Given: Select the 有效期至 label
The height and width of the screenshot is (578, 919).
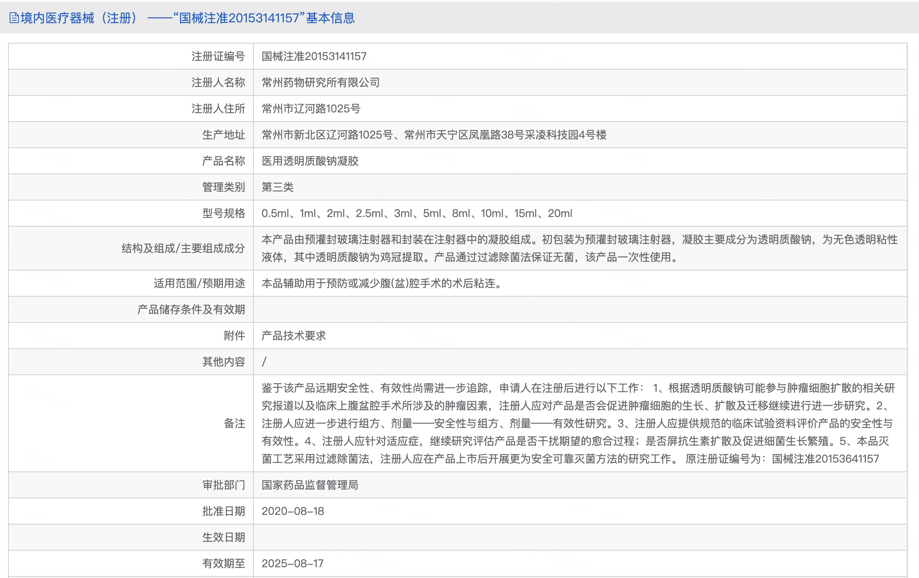Looking at the screenshot, I should (224, 564).
